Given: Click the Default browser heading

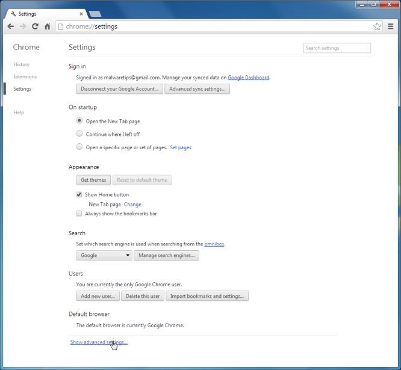Looking at the screenshot, I should click(89, 314).
